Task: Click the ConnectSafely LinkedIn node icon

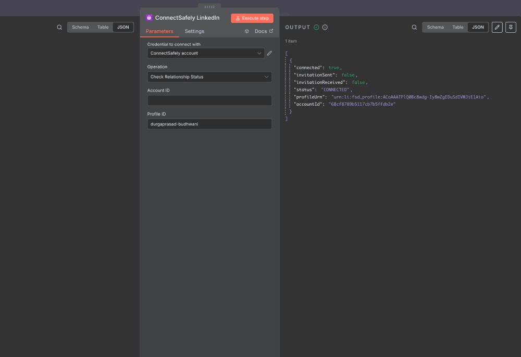Action: (x=149, y=18)
